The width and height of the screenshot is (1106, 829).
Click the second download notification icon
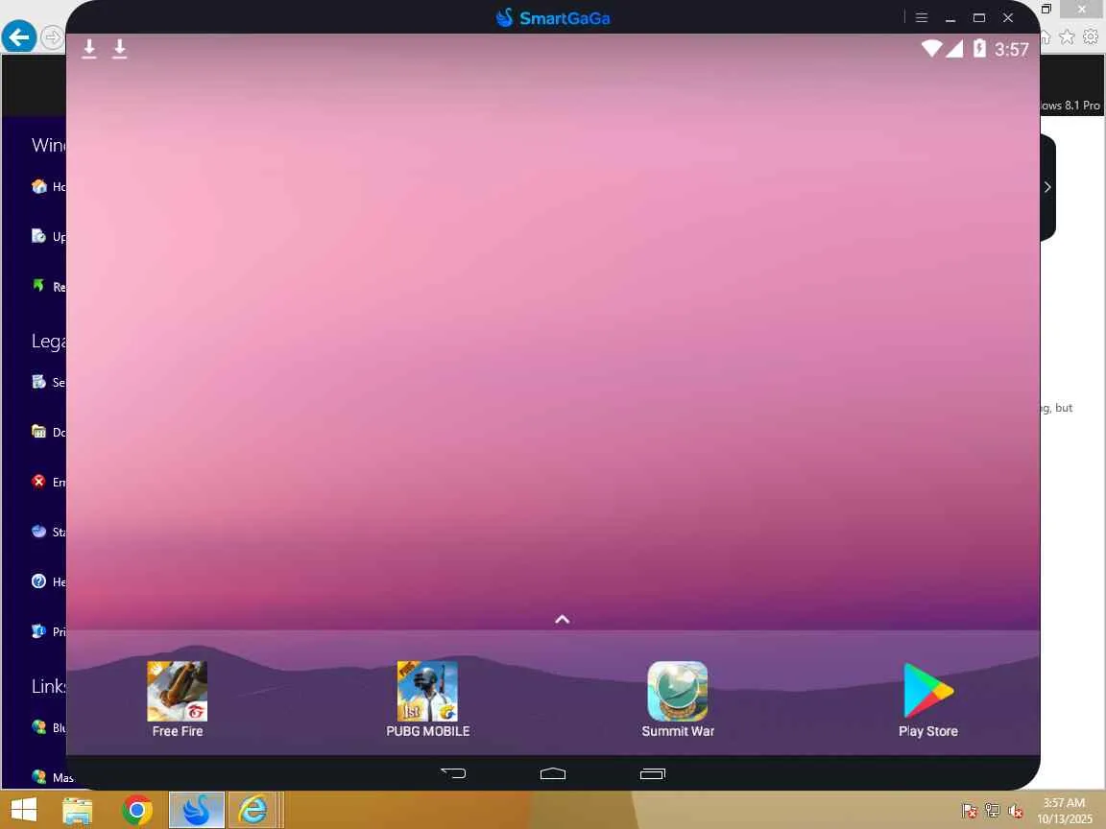pyautogui.click(x=120, y=49)
